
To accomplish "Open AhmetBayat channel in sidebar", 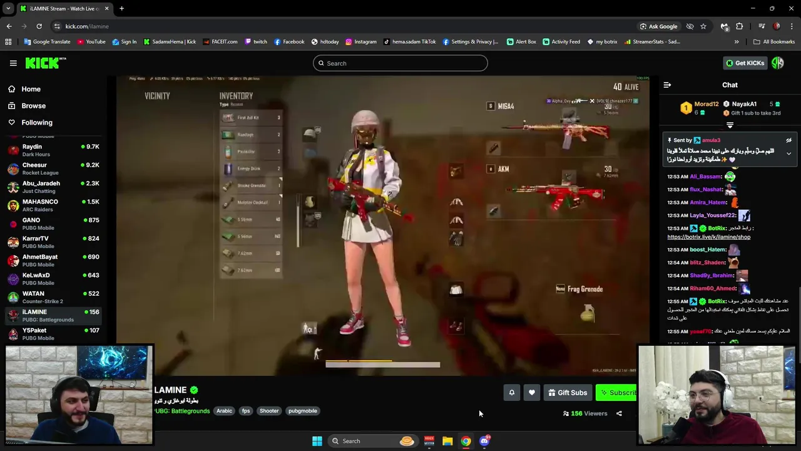I will click(54, 261).
